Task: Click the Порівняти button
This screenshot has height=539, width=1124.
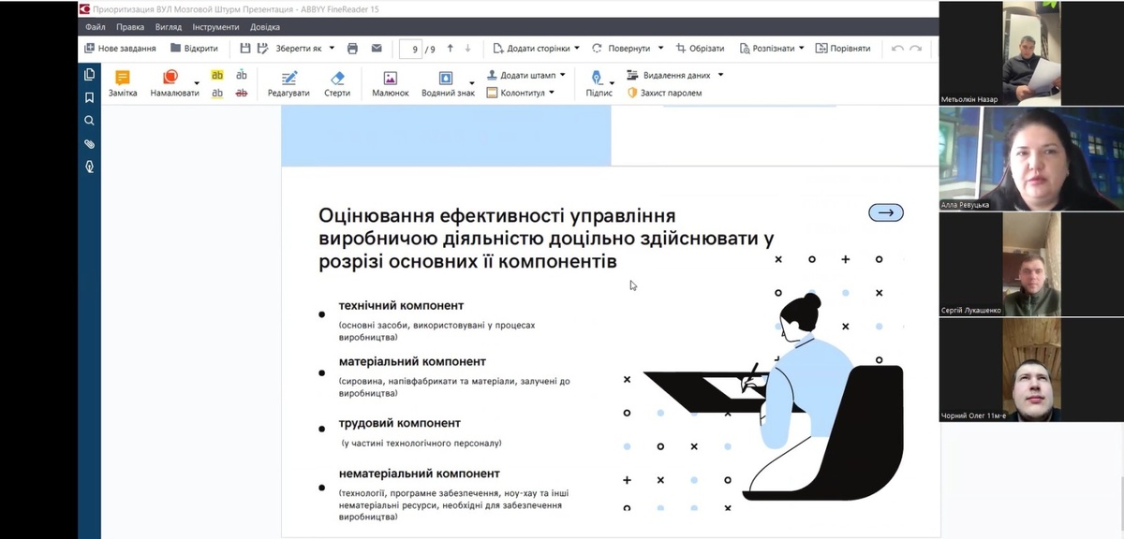Action: pyautogui.click(x=843, y=49)
